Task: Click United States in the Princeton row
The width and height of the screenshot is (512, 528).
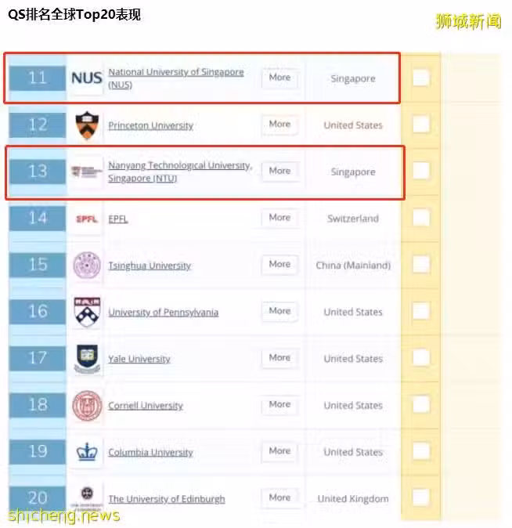Action: click(x=353, y=125)
